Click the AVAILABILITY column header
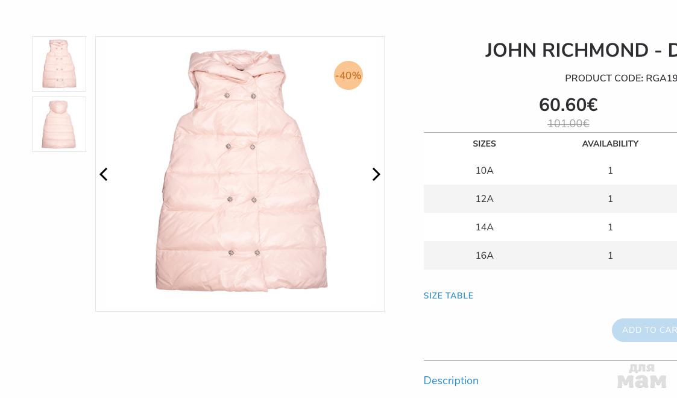677x398 pixels. pos(610,144)
